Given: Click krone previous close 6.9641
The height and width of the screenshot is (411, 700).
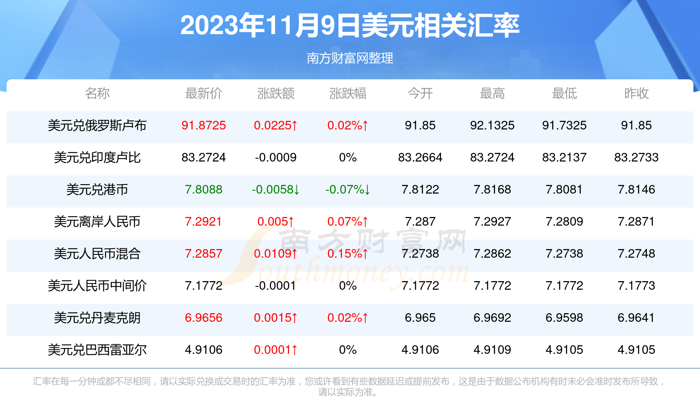Looking at the screenshot, I should click(637, 318).
